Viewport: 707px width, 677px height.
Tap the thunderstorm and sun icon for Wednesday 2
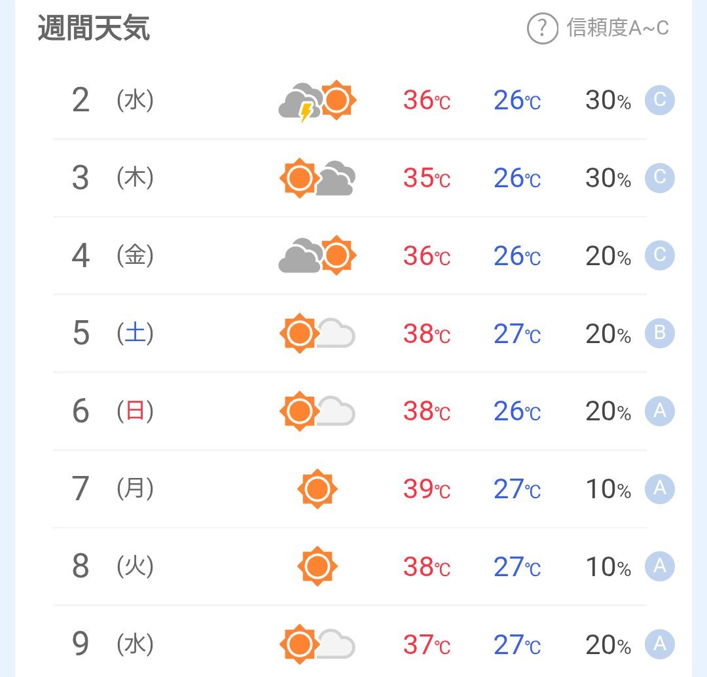pyautogui.click(x=317, y=101)
